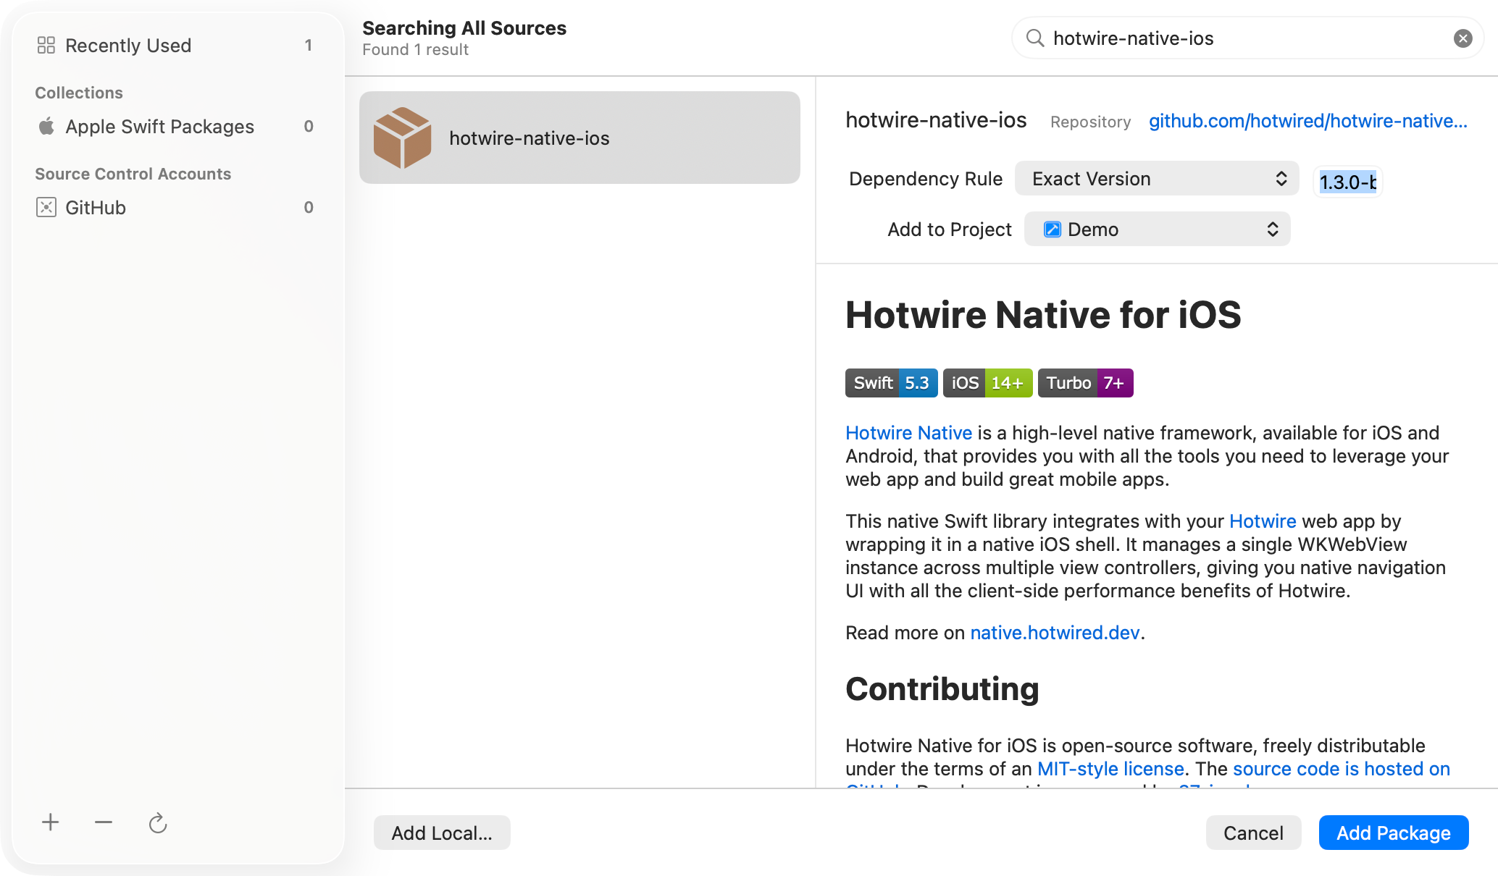Click the MIT-style license link
Viewport: 1498px width, 876px height.
click(x=1110, y=769)
